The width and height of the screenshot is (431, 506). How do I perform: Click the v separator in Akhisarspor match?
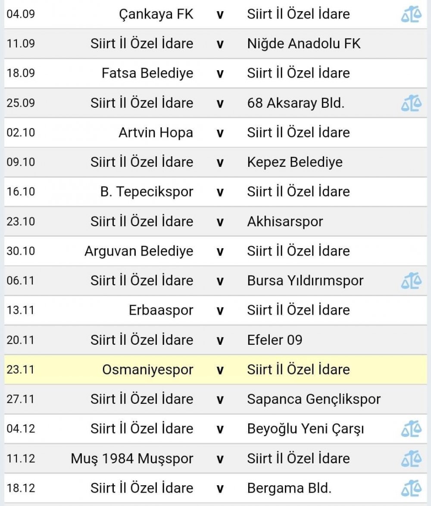[220, 222]
